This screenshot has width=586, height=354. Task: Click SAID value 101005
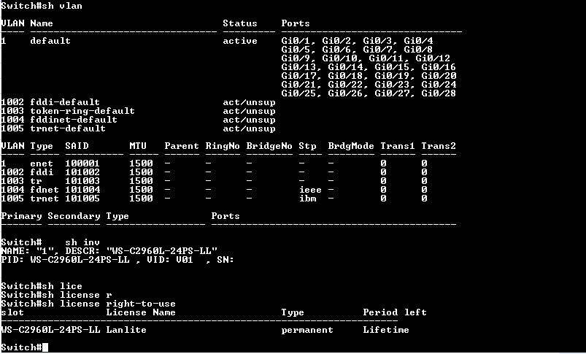pos(82,199)
